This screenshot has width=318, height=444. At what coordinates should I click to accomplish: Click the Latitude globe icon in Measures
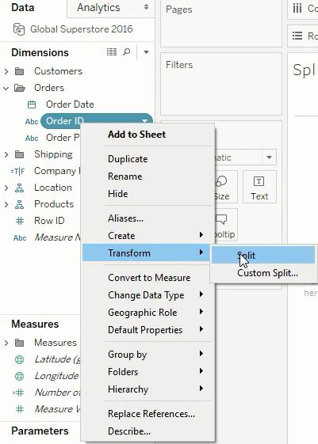point(19,359)
